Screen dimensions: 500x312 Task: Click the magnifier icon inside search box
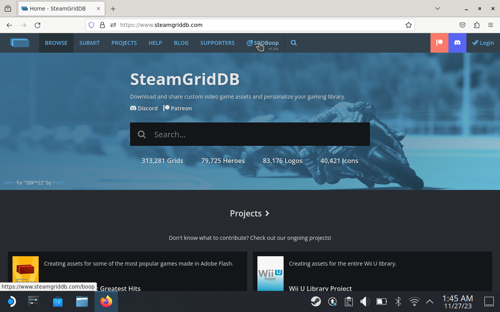[x=142, y=135]
